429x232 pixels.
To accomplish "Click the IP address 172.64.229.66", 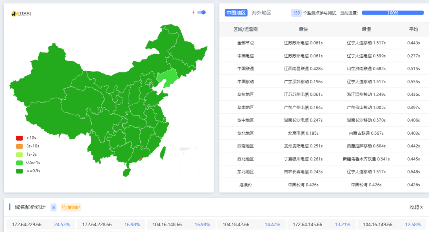I will click(27, 224).
